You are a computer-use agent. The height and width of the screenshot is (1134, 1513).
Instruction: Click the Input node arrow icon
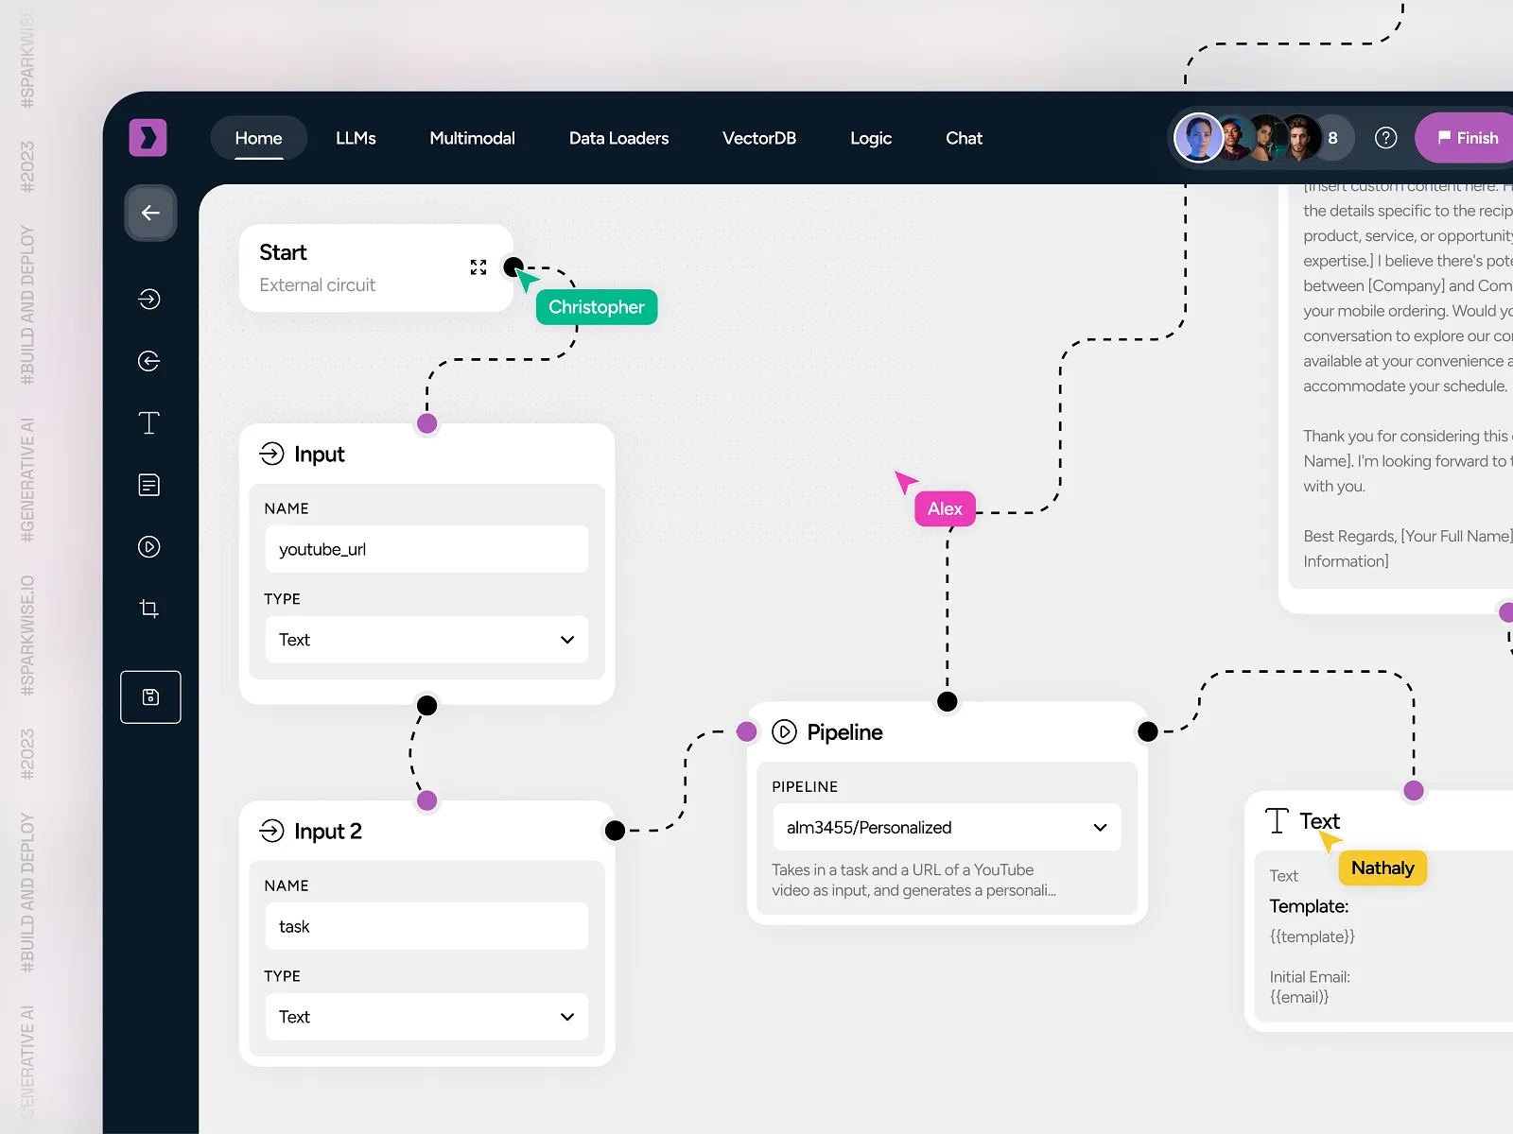click(271, 454)
